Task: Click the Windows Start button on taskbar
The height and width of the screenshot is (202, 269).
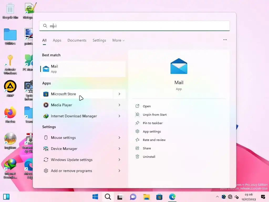Action: tap(95, 197)
